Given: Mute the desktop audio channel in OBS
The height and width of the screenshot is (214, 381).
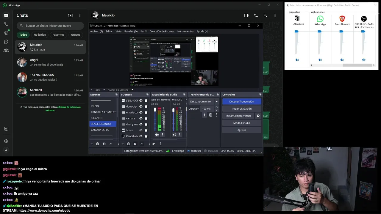Looking at the screenshot, I should coord(157,135).
